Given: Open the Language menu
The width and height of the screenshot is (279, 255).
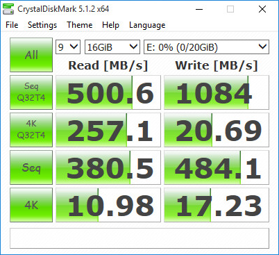Looking at the screenshot, I should pyautogui.click(x=147, y=25).
